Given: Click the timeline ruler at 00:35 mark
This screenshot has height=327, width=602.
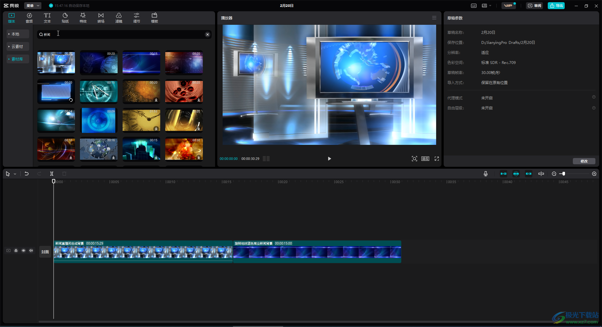Looking at the screenshot, I should tap(451, 182).
